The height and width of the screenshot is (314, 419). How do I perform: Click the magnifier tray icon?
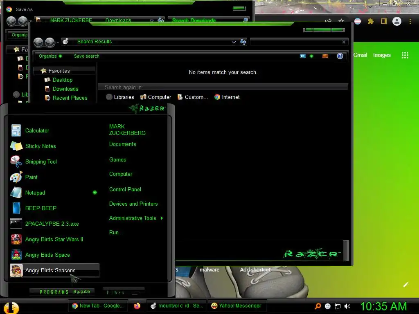click(318, 306)
